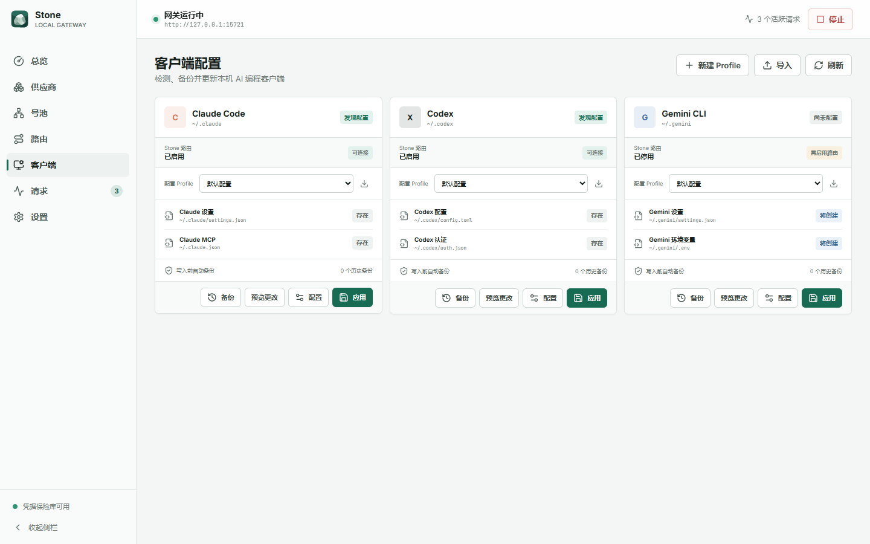Open 配置 for Claude Code
This screenshot has width=870, height=544.
coord(308,297)
